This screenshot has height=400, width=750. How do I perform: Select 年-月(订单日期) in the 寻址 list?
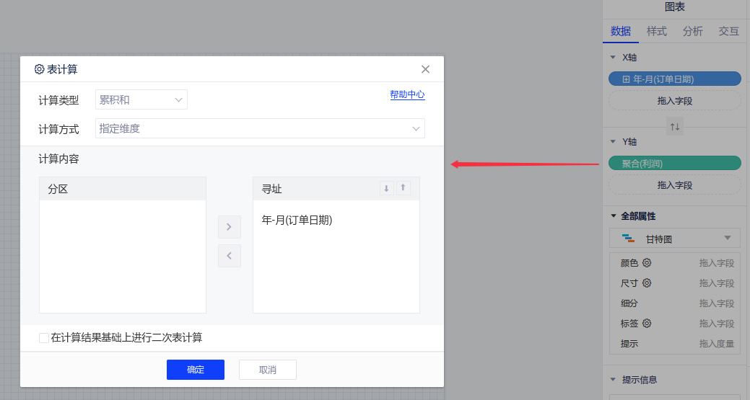click(x=297, y=221)
